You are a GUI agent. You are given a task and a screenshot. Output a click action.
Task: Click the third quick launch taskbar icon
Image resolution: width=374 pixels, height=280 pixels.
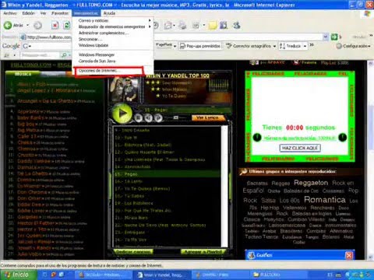tap(62, 275)
